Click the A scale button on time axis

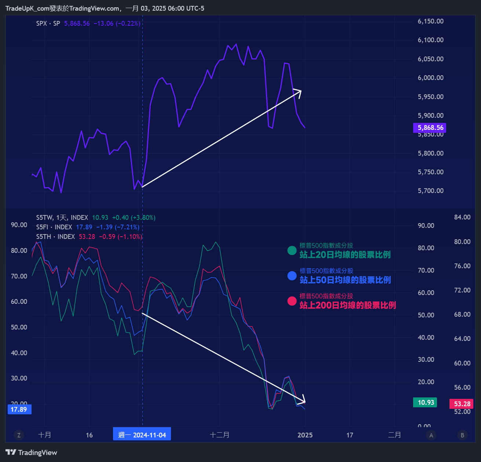[x=431, y=435]
